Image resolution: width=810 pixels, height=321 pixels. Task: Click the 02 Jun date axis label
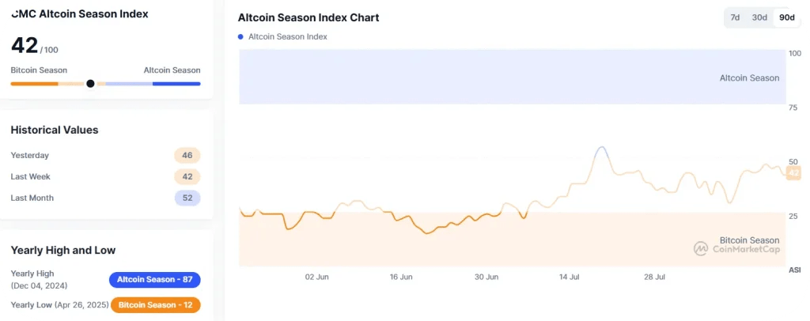coord(316,278)
